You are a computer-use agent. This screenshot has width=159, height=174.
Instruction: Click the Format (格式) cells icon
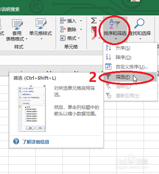click(x=63, y=38)
